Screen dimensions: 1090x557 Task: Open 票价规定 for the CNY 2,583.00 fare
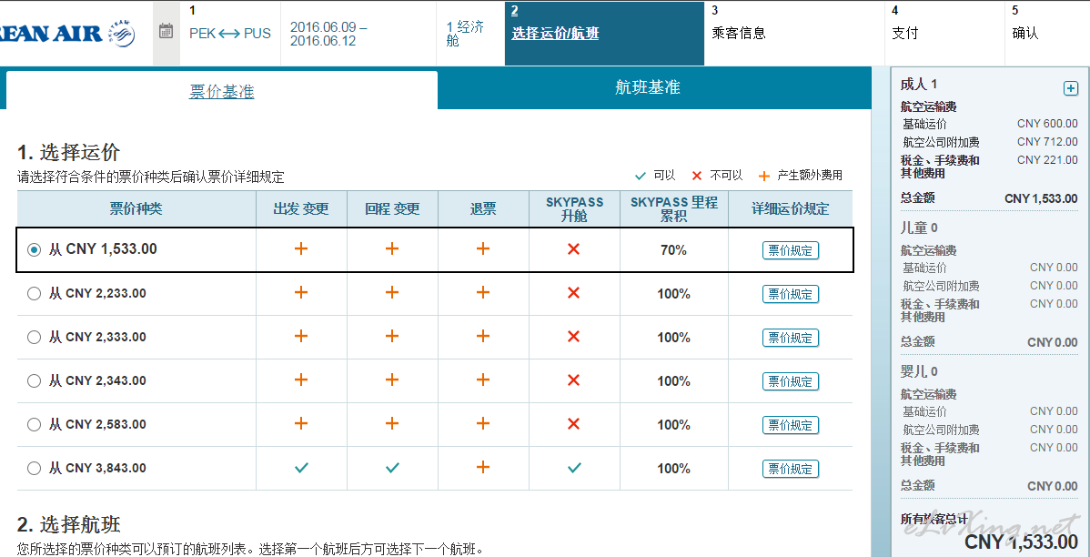pyautogui.click(x=791, y=425)
